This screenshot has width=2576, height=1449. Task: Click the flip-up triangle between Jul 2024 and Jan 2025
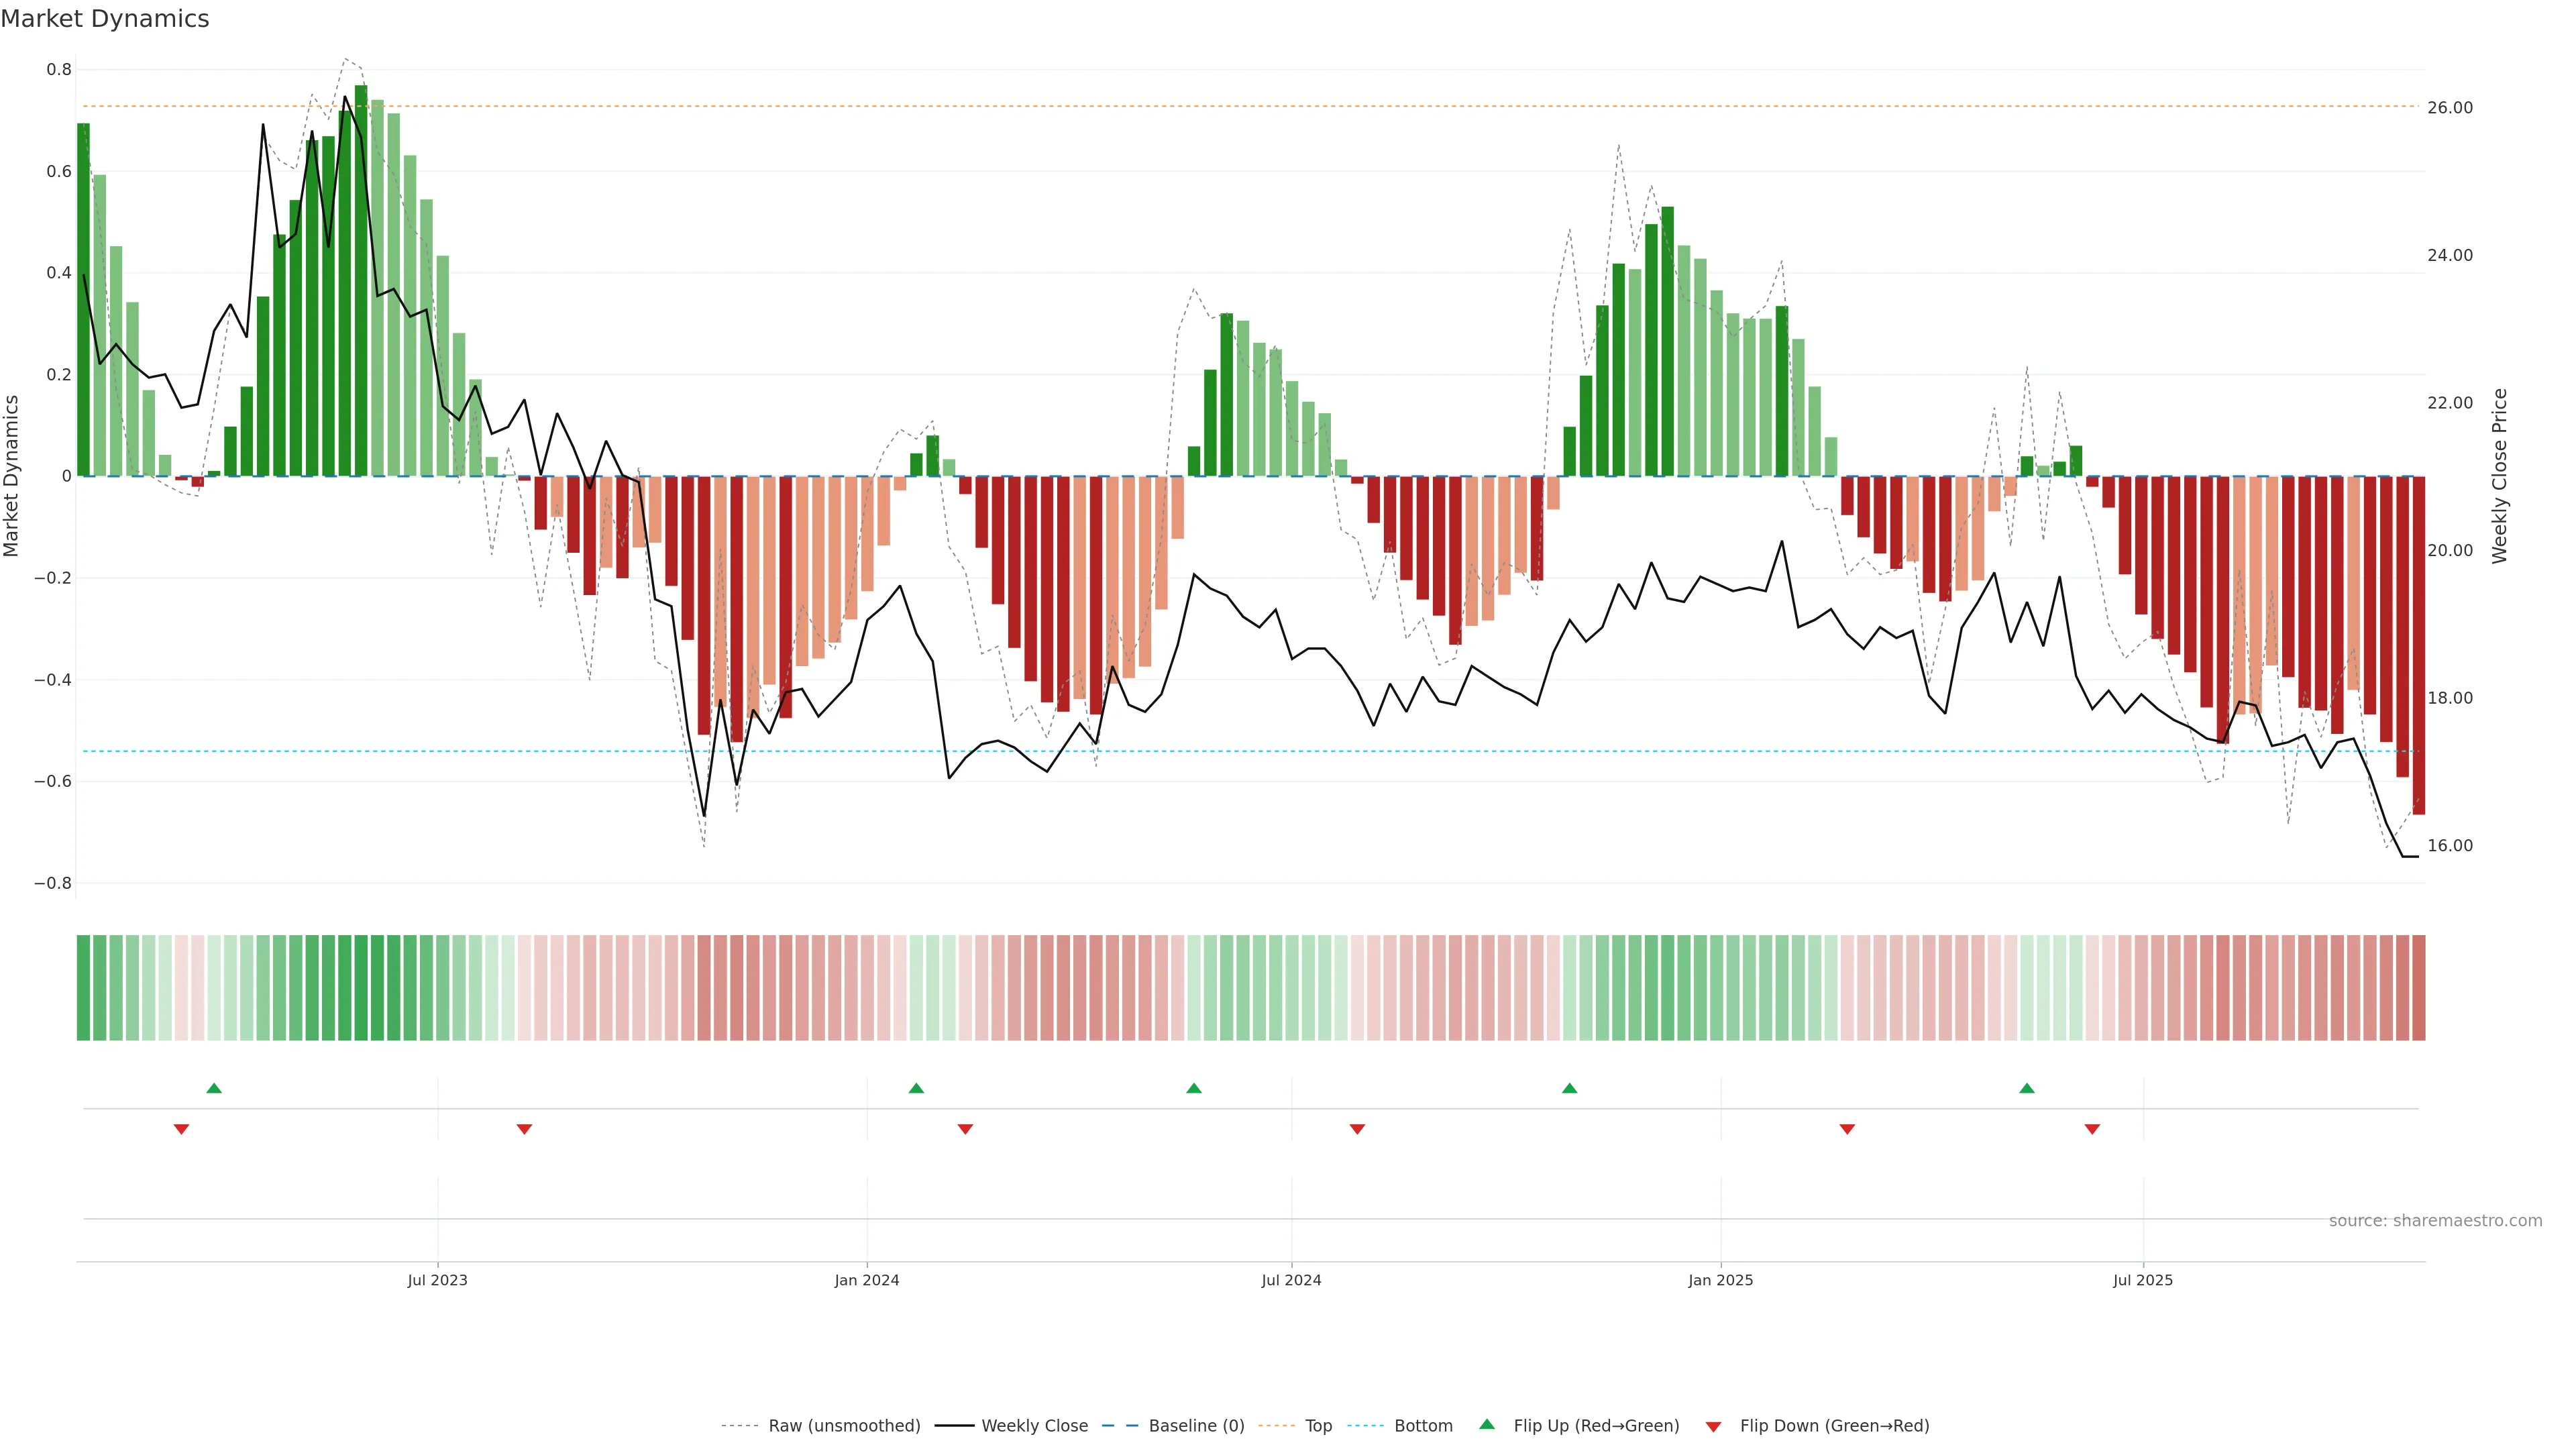1569,1088
